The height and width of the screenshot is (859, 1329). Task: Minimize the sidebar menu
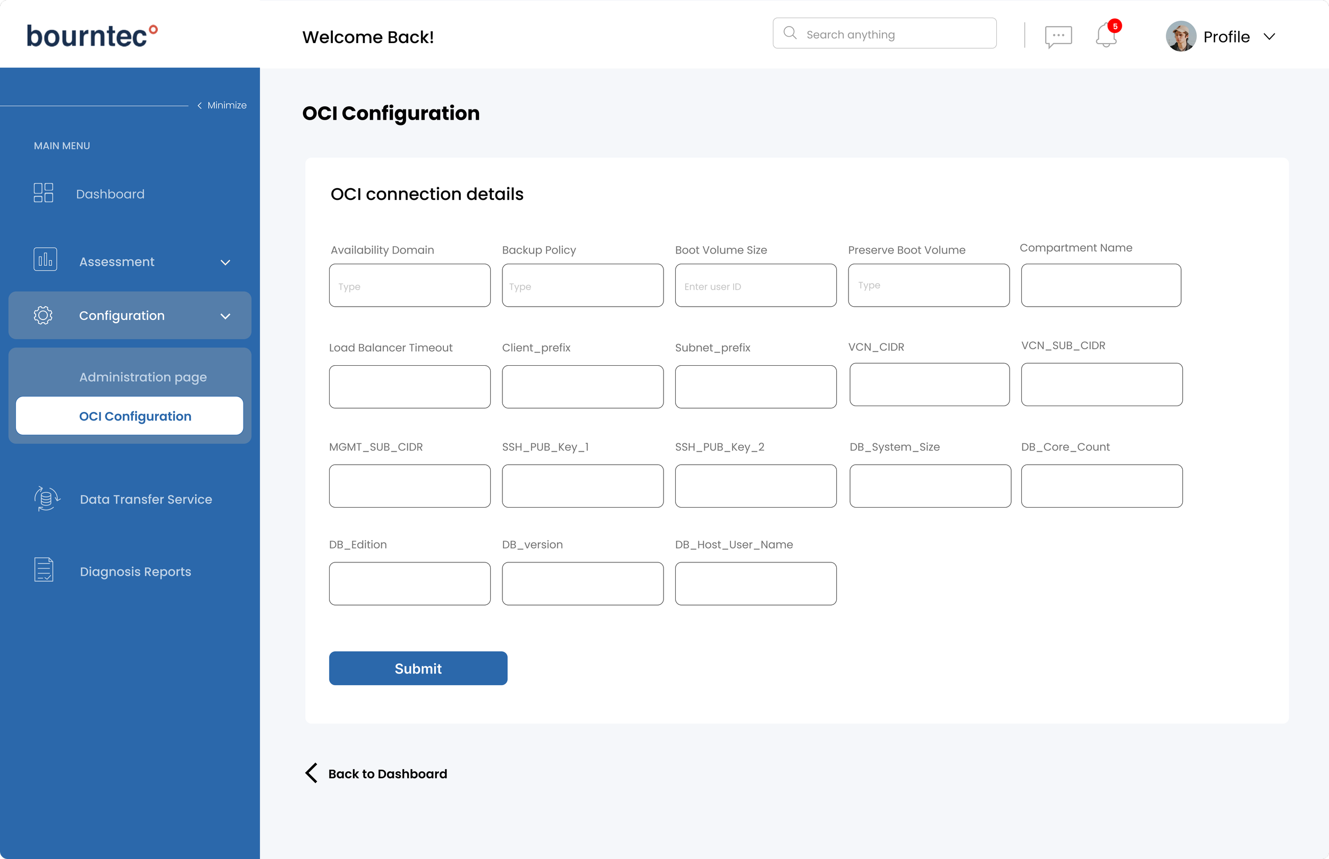pos(222,105)
